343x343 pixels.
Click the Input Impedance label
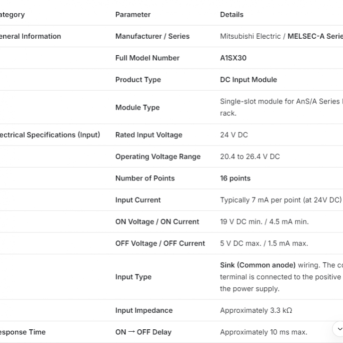[x=144, y=310]
